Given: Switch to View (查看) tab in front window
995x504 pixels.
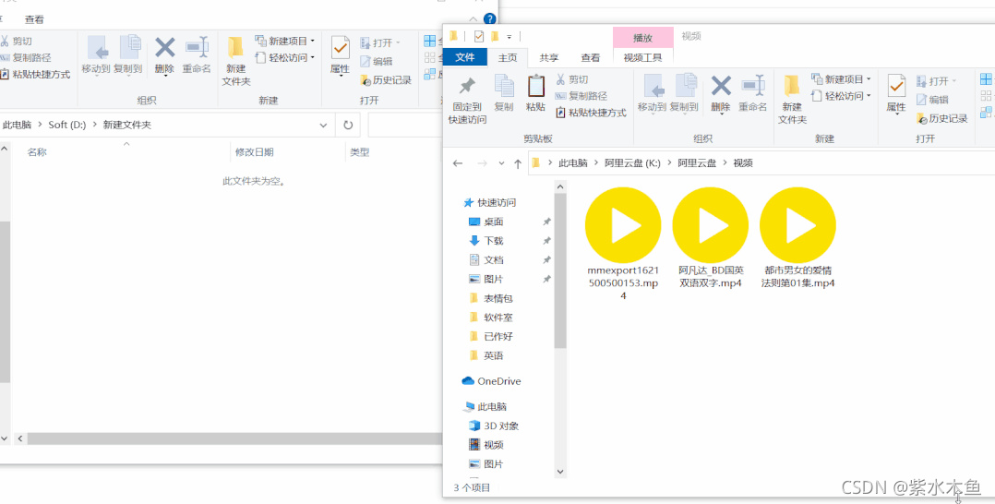Looking at the screenshot, I should [x=591, y=58].
